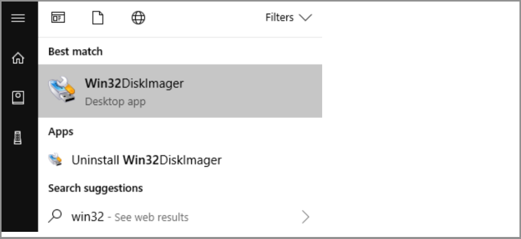
Task: Click the Apps section header
Action: [x=61, y=132]
